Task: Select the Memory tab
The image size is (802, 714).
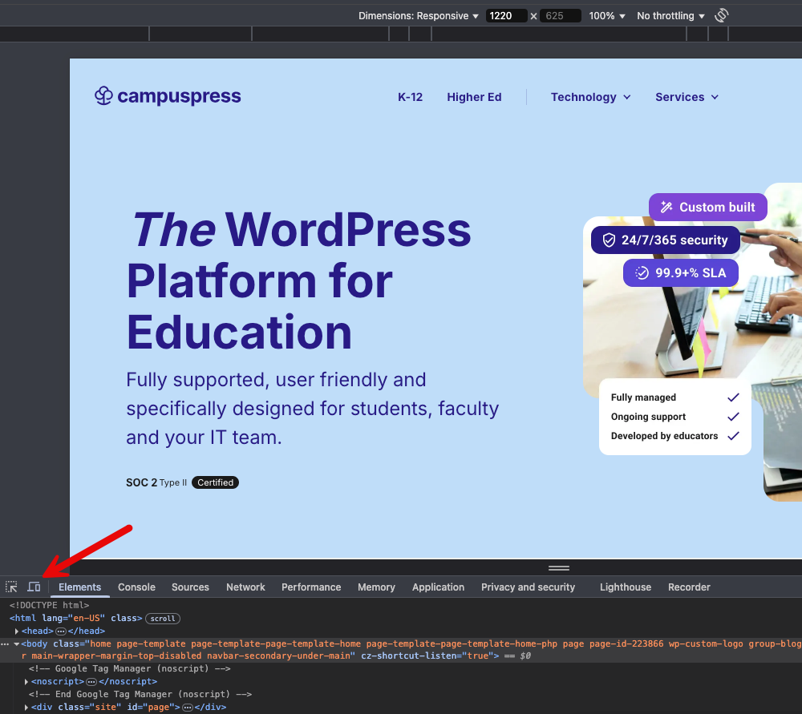Action: coord(376,587)
